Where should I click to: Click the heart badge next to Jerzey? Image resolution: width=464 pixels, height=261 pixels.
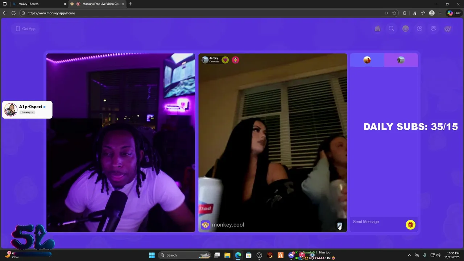click(x=225, y=60)
